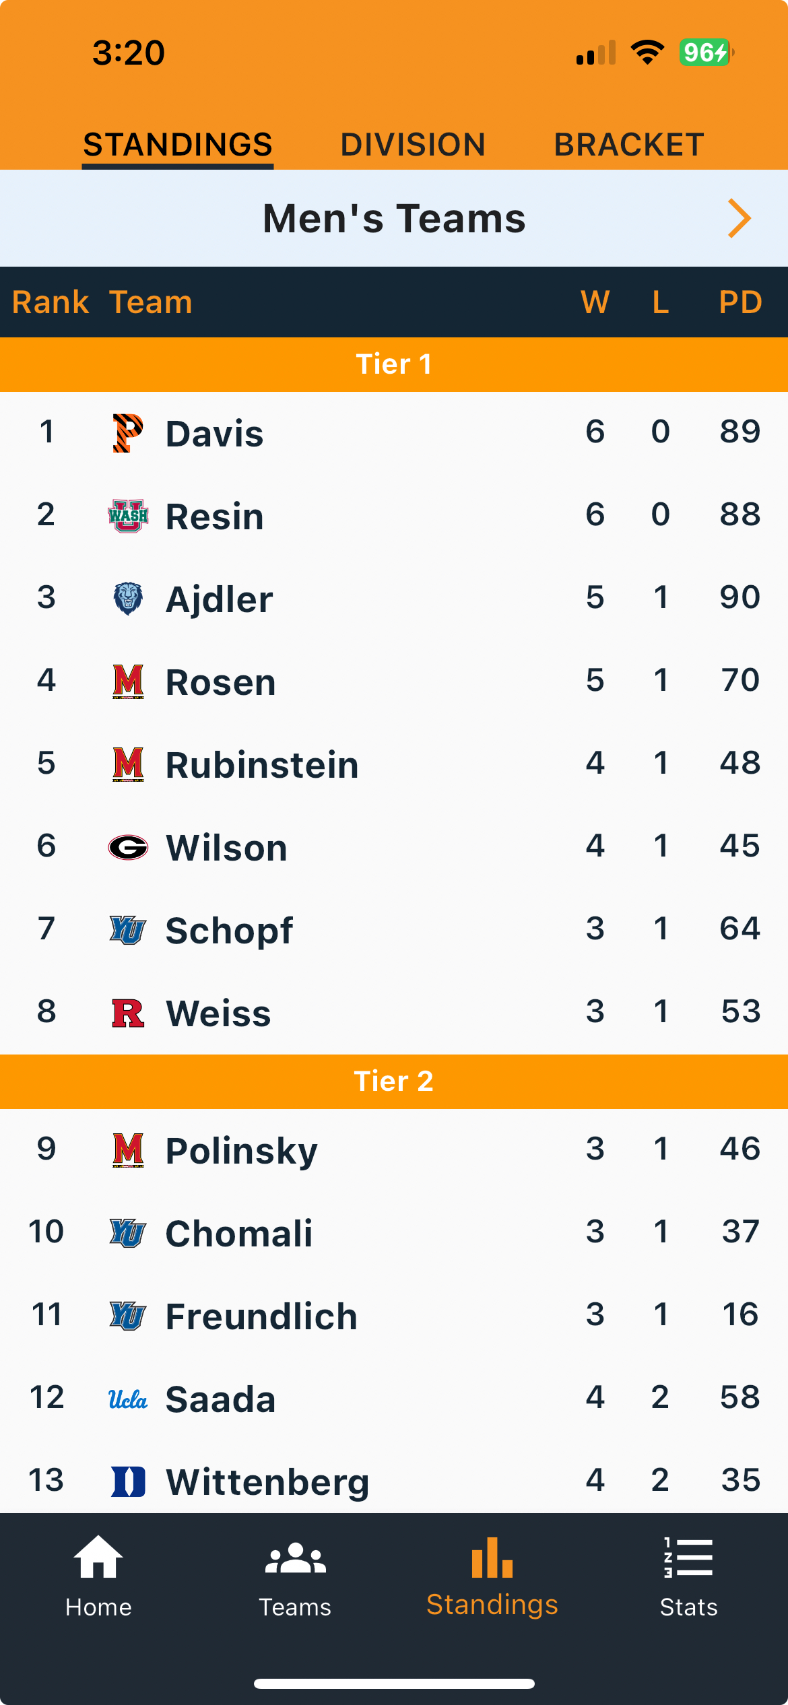
Task: Collapse the Tier 1 section header
Action: click(394, 364)
